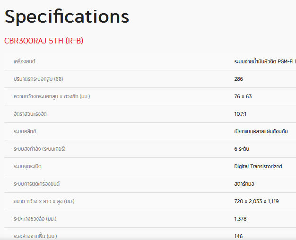Click the ระบบการติดเครื่องยนต์ label
Screen dimensions: 296x240
tap(36, 184)
